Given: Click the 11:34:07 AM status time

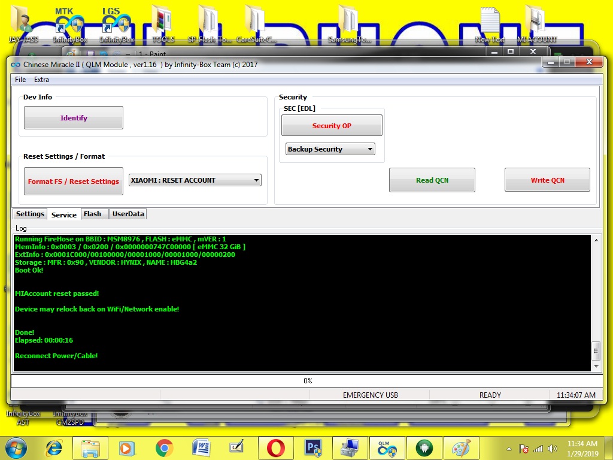Looking at the screenshot, I should pyautogui.click(x=576, y=395).
